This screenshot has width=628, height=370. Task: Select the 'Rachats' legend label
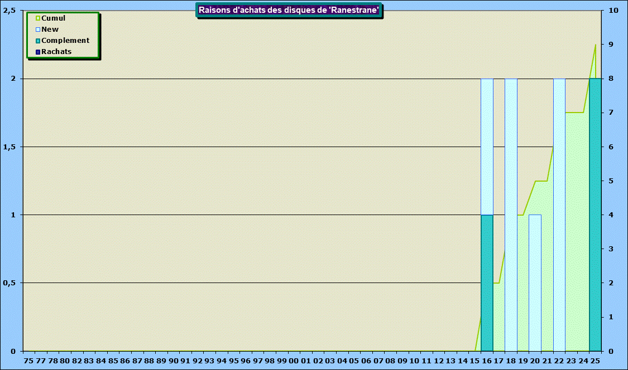[56, 52]
